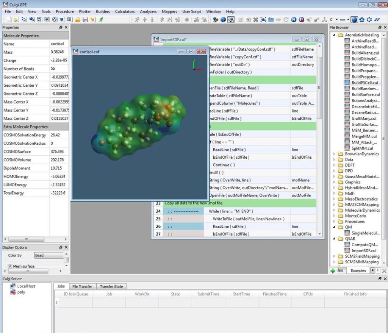Open the Analyzers menu

148,12
